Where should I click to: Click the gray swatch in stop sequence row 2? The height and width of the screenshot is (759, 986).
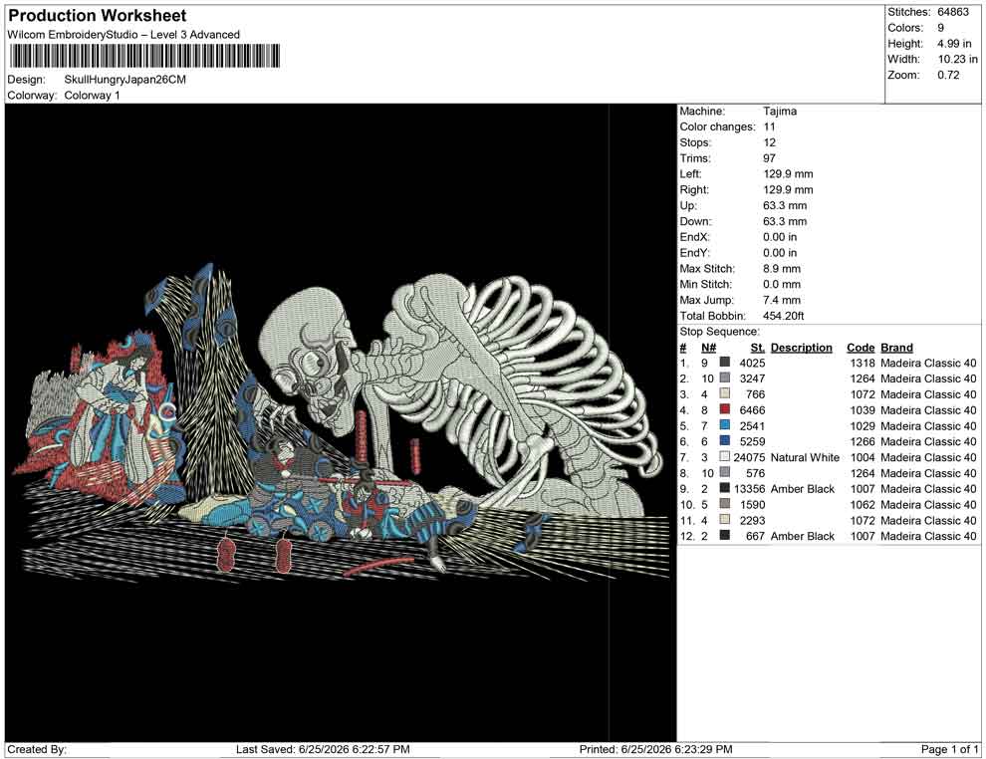(x=725, y=378)
